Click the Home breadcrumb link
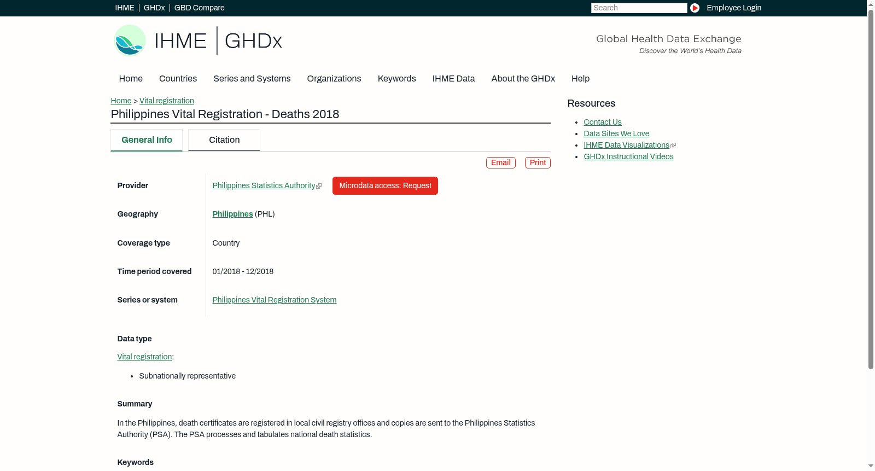The width and height of the screenshot is (875, 471). coord(121,101)
